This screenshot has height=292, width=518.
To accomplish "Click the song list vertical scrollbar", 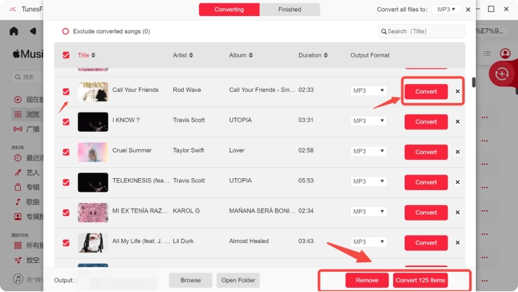I will click(x=473, y=82).
